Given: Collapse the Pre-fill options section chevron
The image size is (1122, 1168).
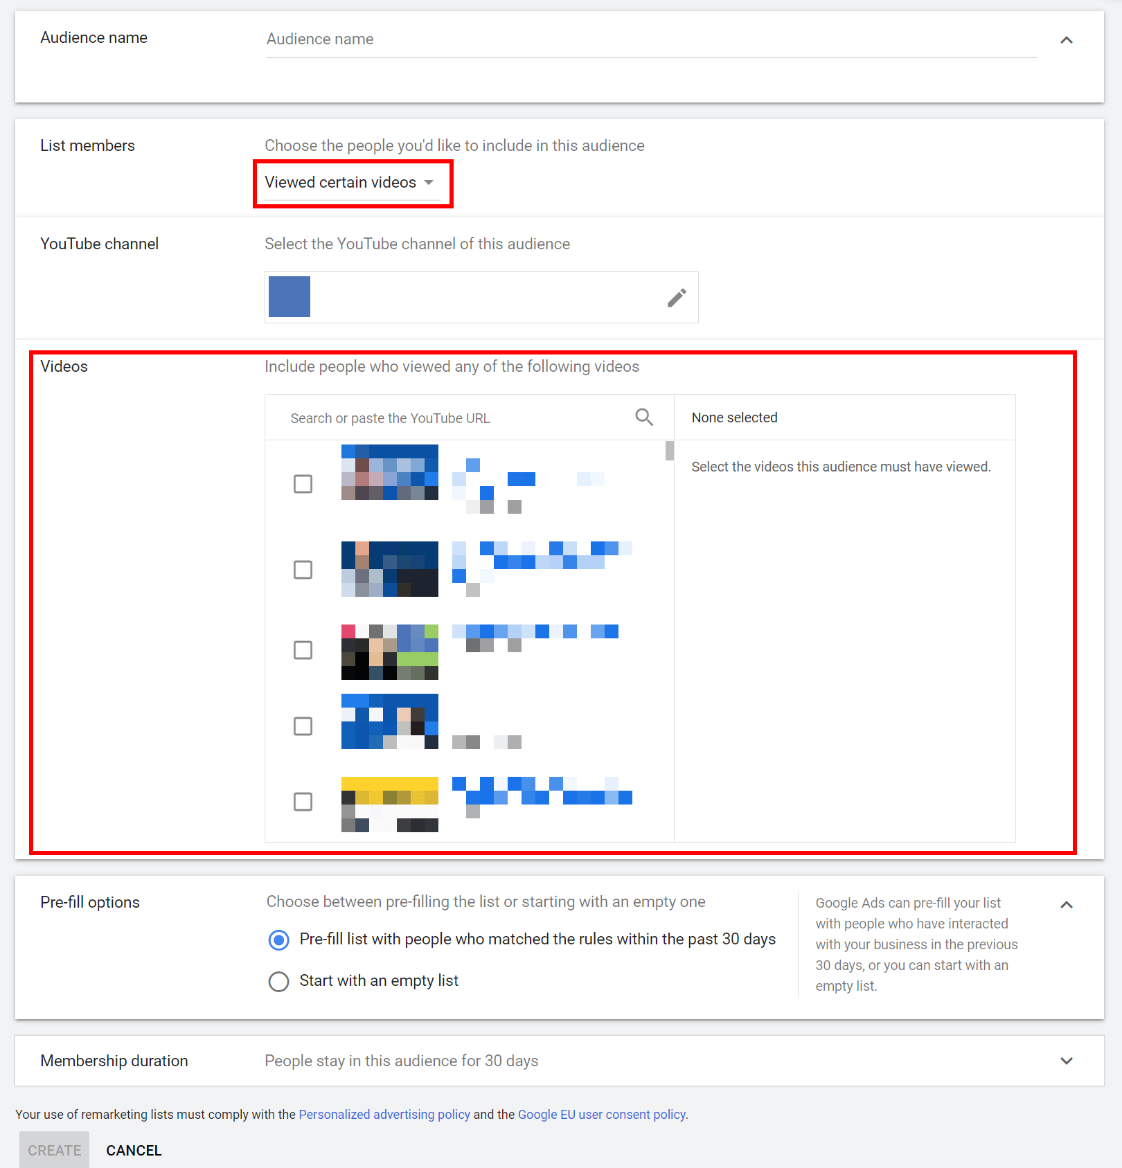Looking at the screenshot, I should (x=1067, y=905).
